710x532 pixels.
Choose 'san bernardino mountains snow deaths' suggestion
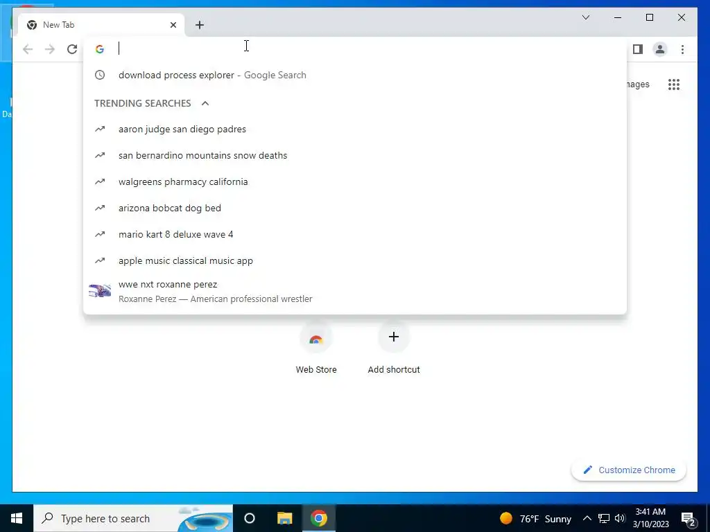355,156
